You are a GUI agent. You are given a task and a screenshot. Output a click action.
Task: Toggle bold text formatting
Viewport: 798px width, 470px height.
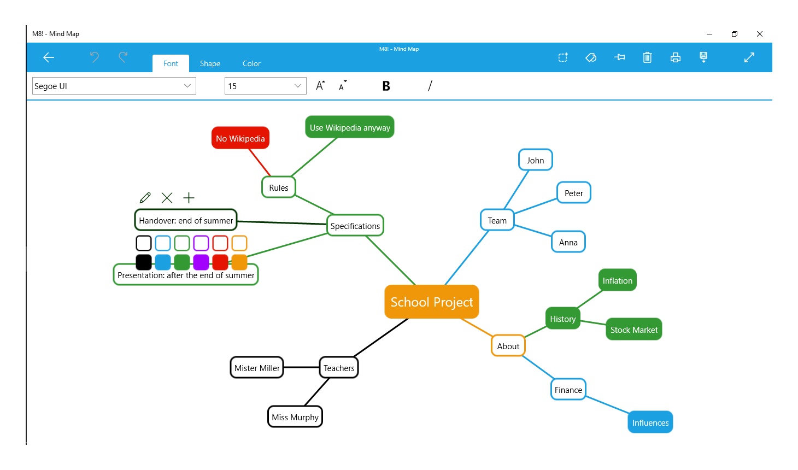[x=386, y=86]
